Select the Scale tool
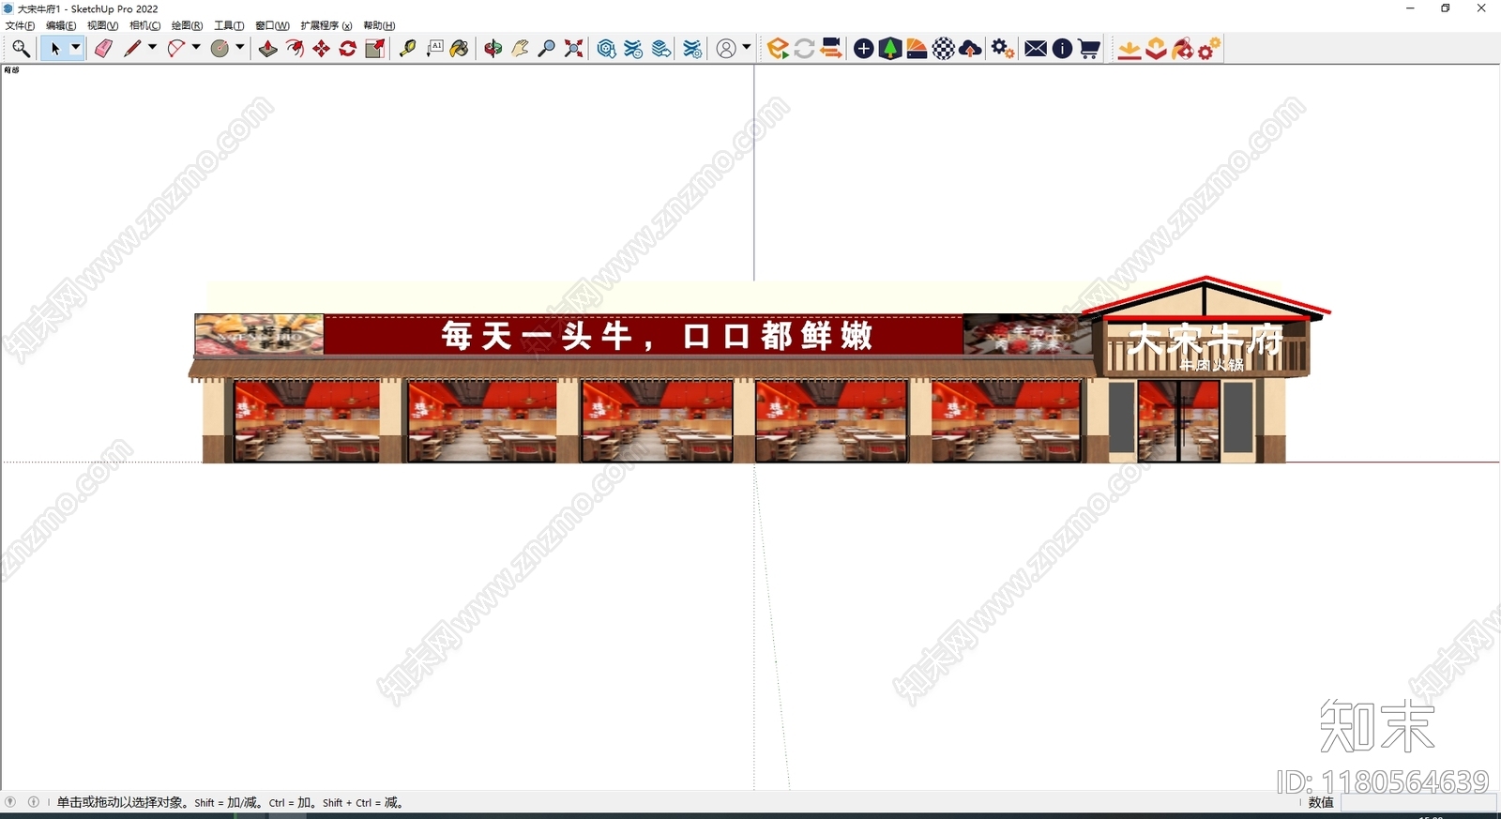This screenshot has width=1501, height=819. [374, 49]
